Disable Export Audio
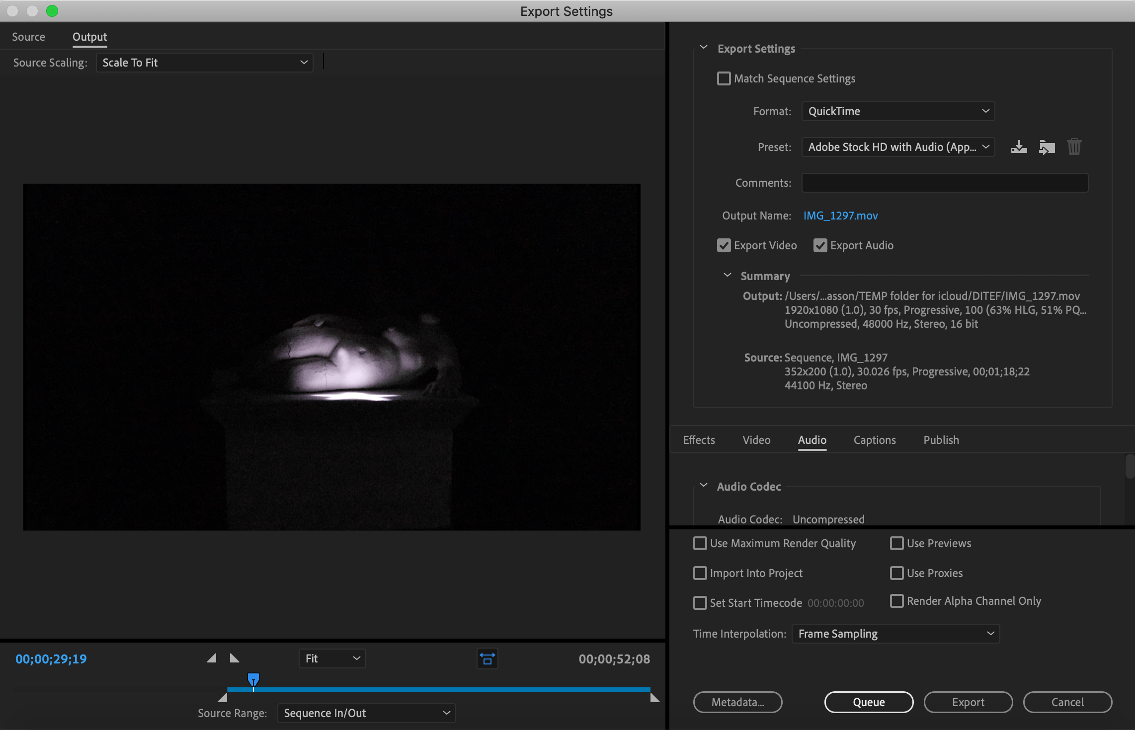This screenshot has height=730, width=1135. click(820, 245)
